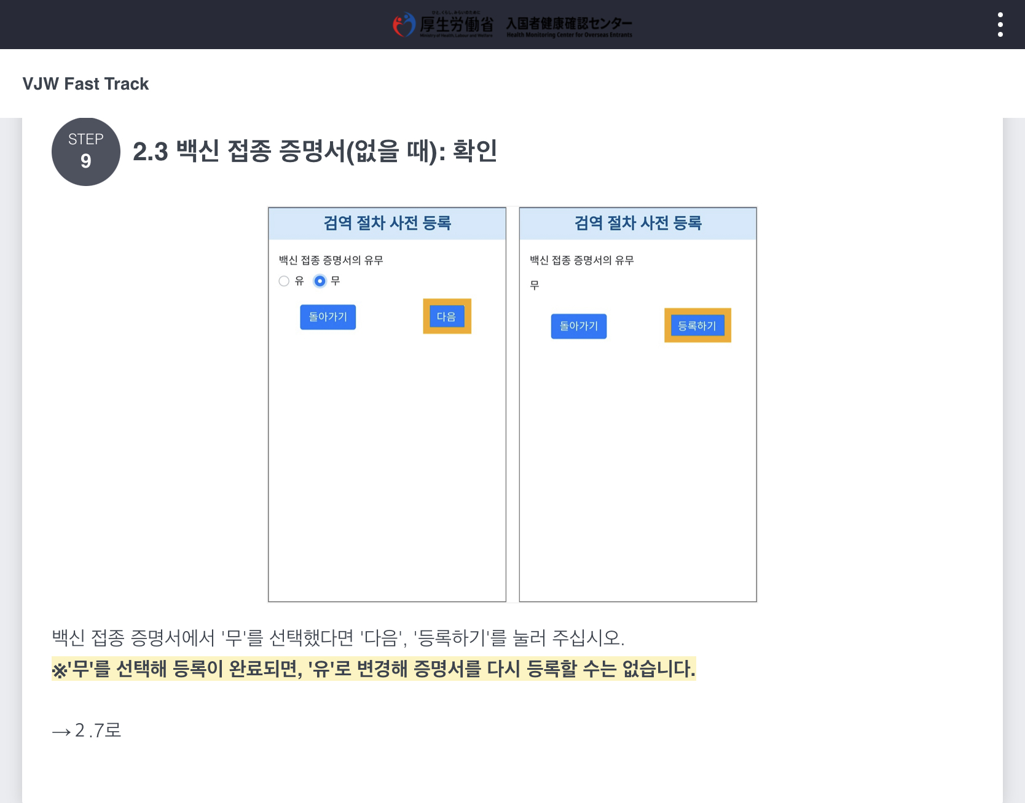Click the left '검역 절차 사전 등록' screenshot

point(387,402)
